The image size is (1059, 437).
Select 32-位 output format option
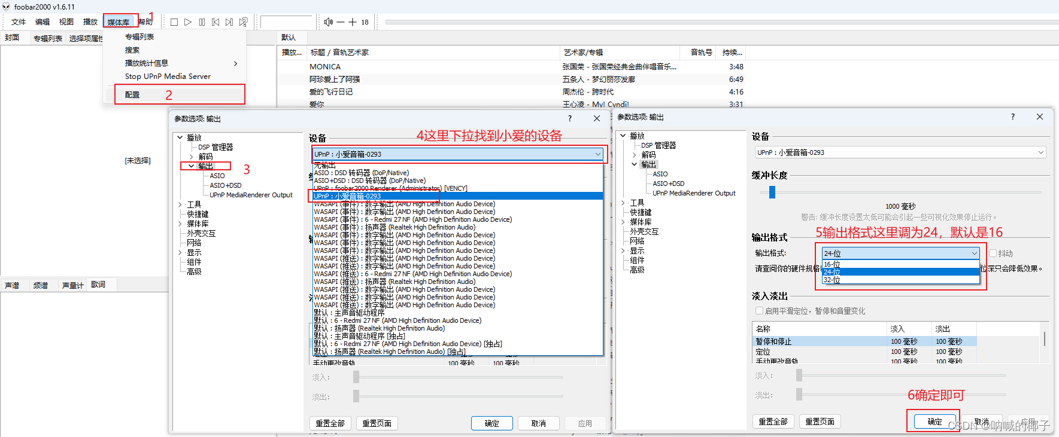[900, 280]
